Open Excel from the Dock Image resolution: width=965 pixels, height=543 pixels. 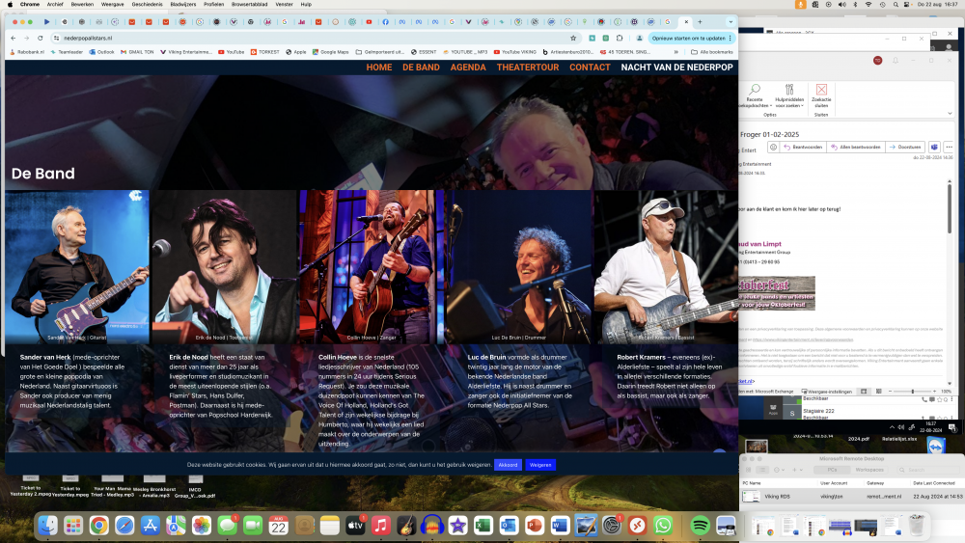point(483,526)
